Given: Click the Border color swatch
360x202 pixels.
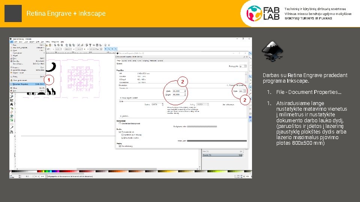Looking at the screenshot, I should tap(217, 141).
